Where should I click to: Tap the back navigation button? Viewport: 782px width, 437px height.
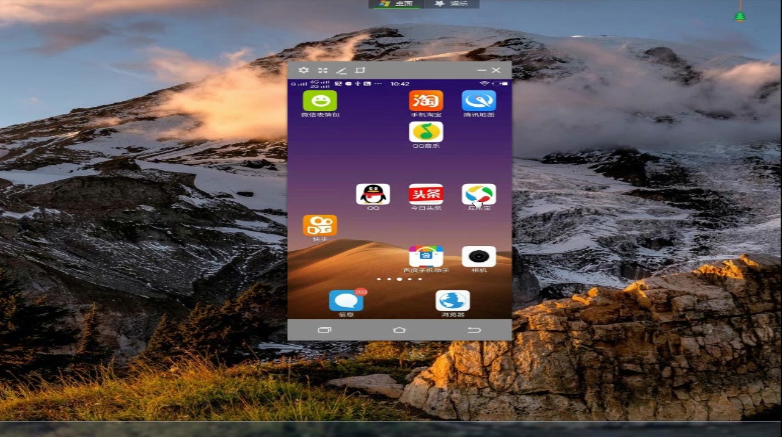(474, 330)
